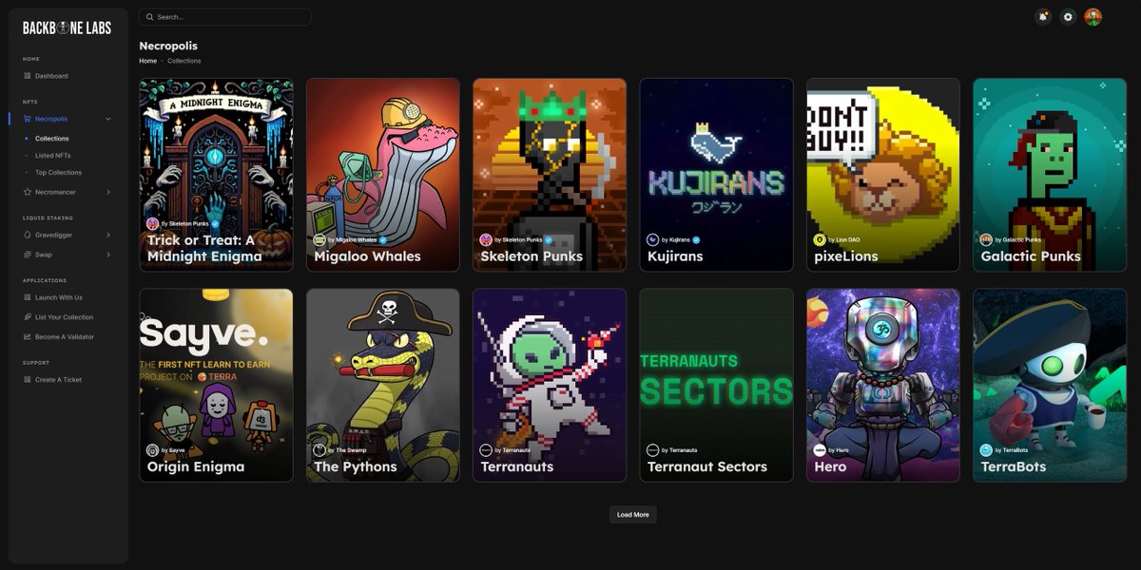This screenshot has height=570, width=1141.
Task: Open the Terranaut Sectors collection card
Action: click(x=717, y=385)
